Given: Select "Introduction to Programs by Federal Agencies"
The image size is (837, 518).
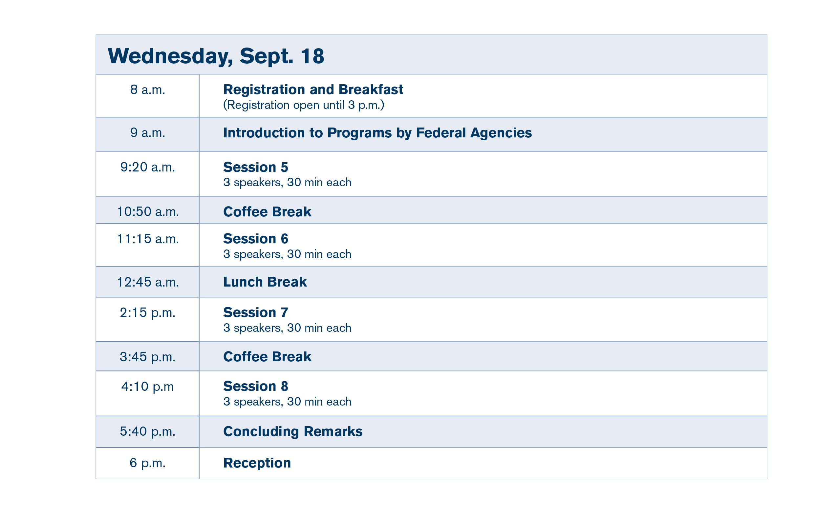Looking at the screenshot, I should click(x=377, y=133).
